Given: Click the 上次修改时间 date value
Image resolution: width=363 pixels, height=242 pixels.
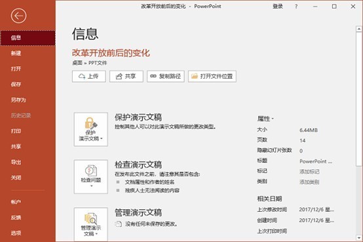Looking at the screenshot, I should click(x=316, y=210).
